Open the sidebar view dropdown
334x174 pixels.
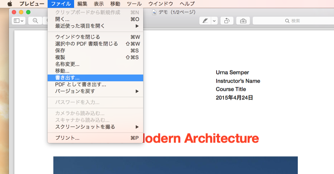(19, 21)
